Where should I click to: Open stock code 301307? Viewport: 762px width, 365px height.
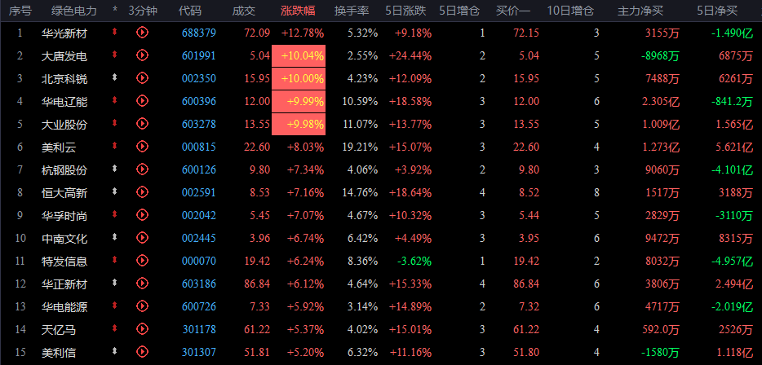click(x=199, y=353)
